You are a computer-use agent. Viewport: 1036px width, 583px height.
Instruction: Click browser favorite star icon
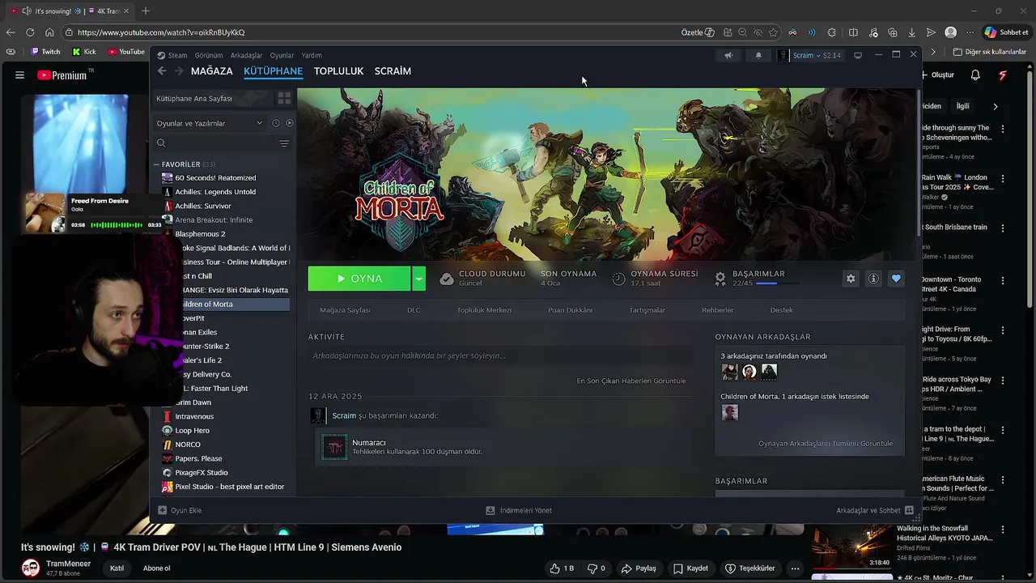(773, 32)
